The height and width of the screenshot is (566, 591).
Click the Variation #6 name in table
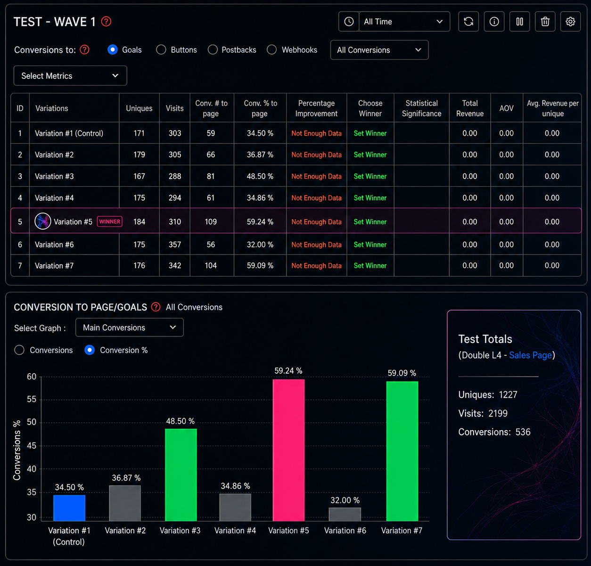tap(54, 245)
